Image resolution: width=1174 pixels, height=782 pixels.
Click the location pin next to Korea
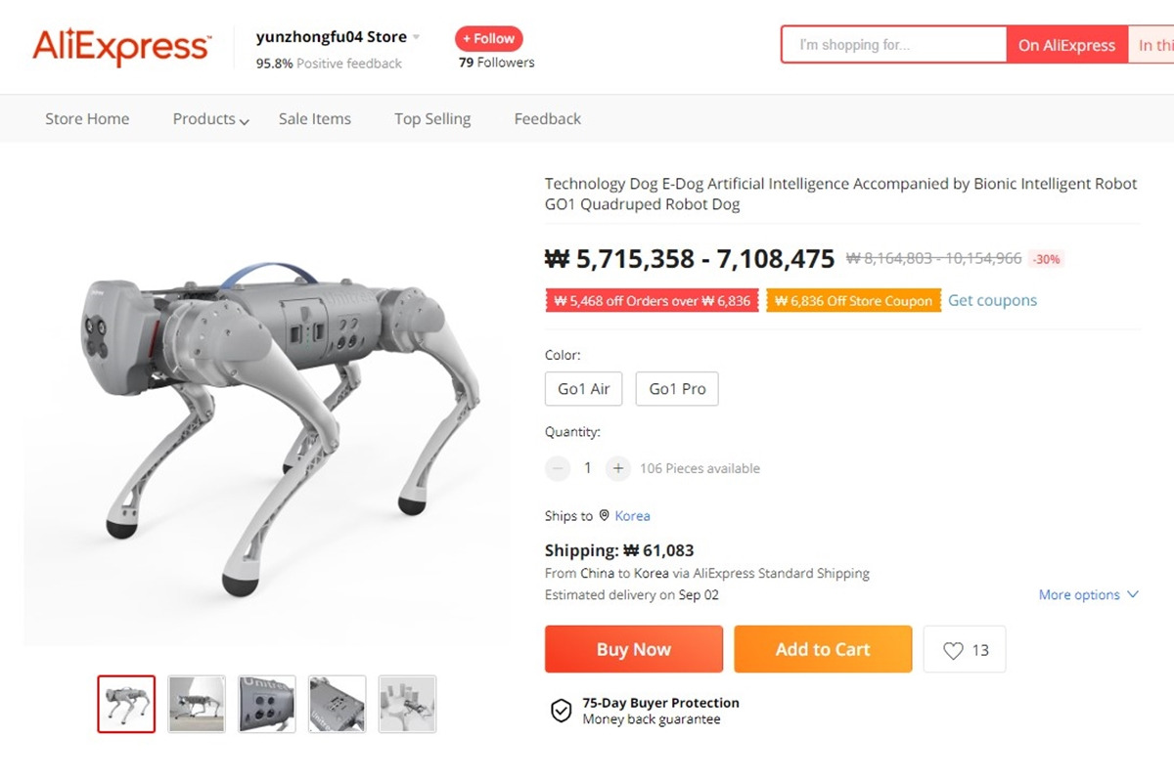click(x=605, y=515)
